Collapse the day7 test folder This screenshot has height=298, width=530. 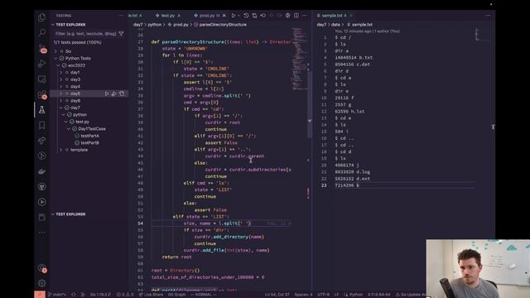[x=61, y=108]
